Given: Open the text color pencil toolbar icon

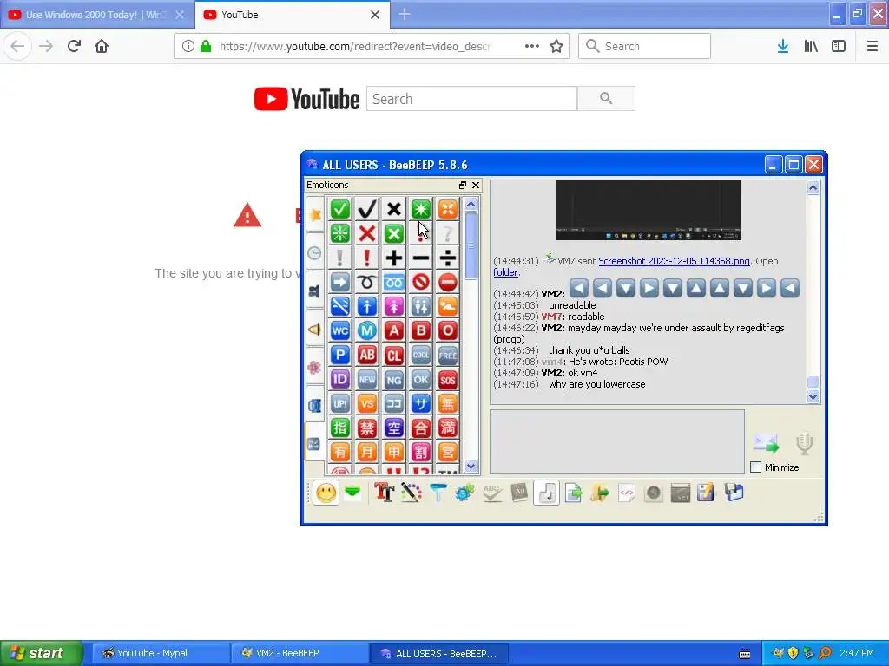Looking at the screenshot, I should [x=411, y=493].
